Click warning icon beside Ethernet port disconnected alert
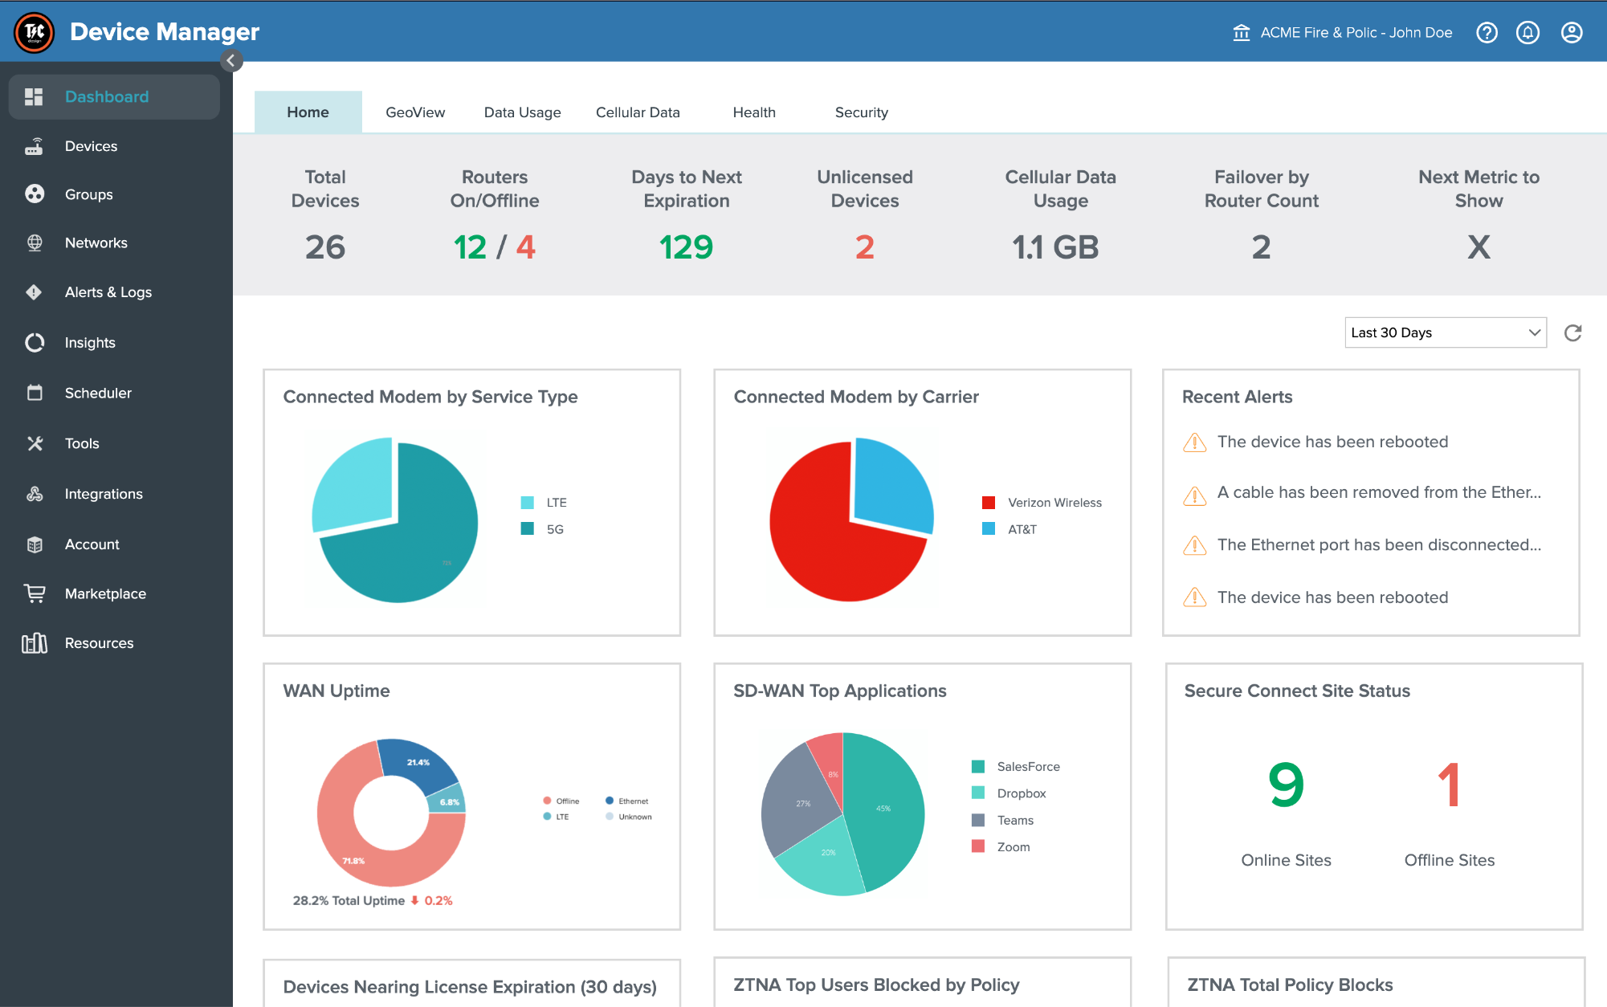 [x=1194, y=545]
